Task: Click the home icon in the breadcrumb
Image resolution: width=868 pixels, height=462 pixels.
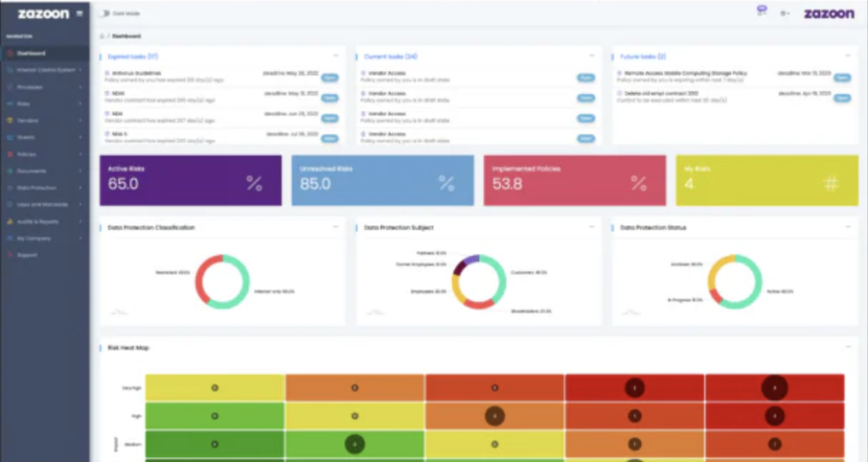Action: pyautogui.click(x=102, y=36)
